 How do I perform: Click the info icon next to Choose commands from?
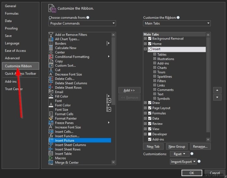pyautogui.click(x=88, y=18)
